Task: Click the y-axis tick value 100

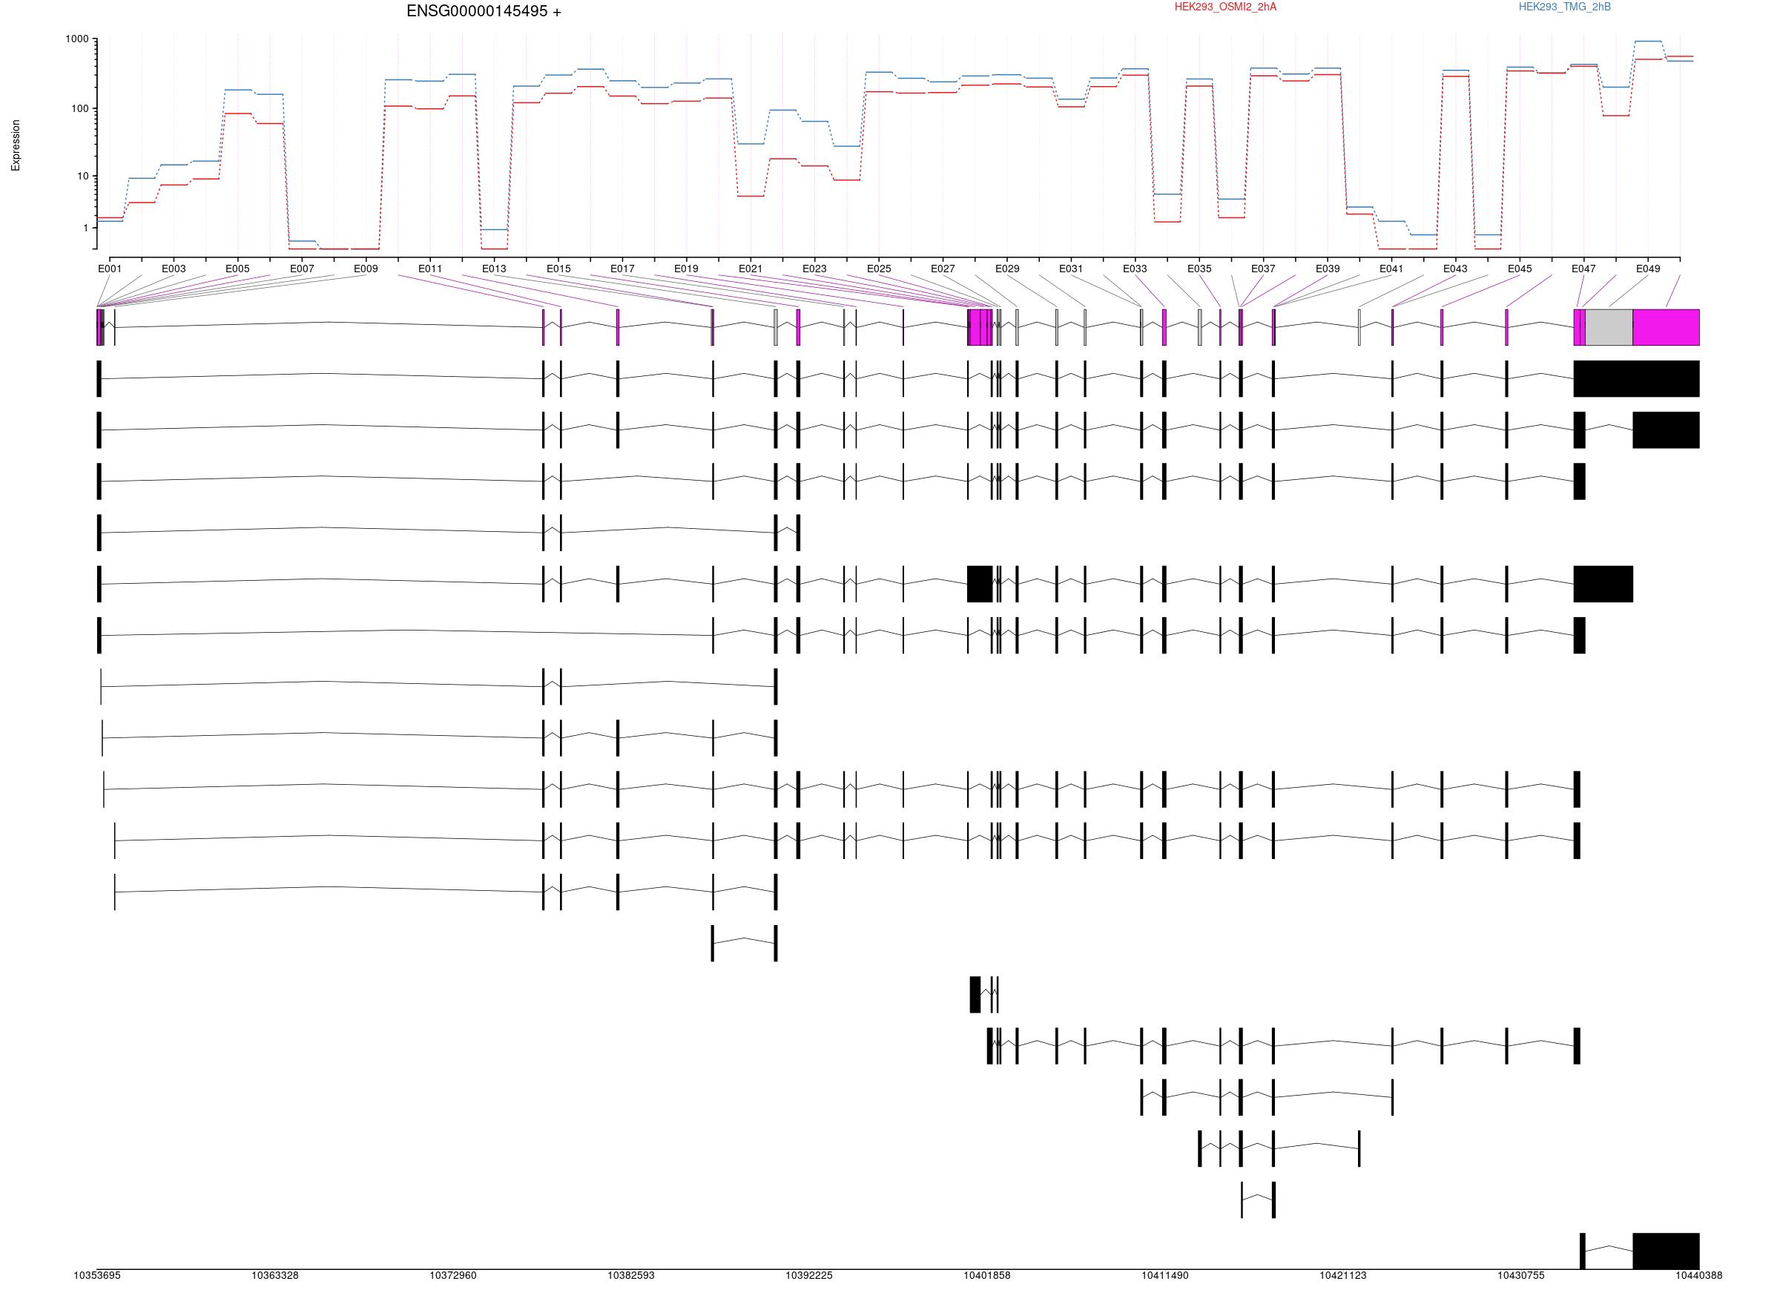Action: coord(80,108)
